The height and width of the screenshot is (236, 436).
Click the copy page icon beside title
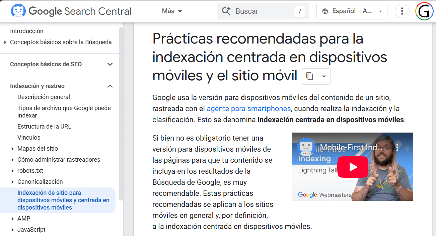pos(309,76)
